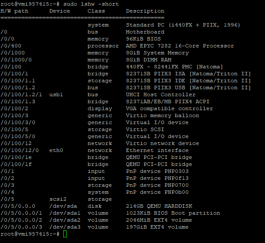The image size is (265, 243).
Task: Click the 'AMD EPYC 7282 16-Core Processor' text
Action: click(180, 46)
